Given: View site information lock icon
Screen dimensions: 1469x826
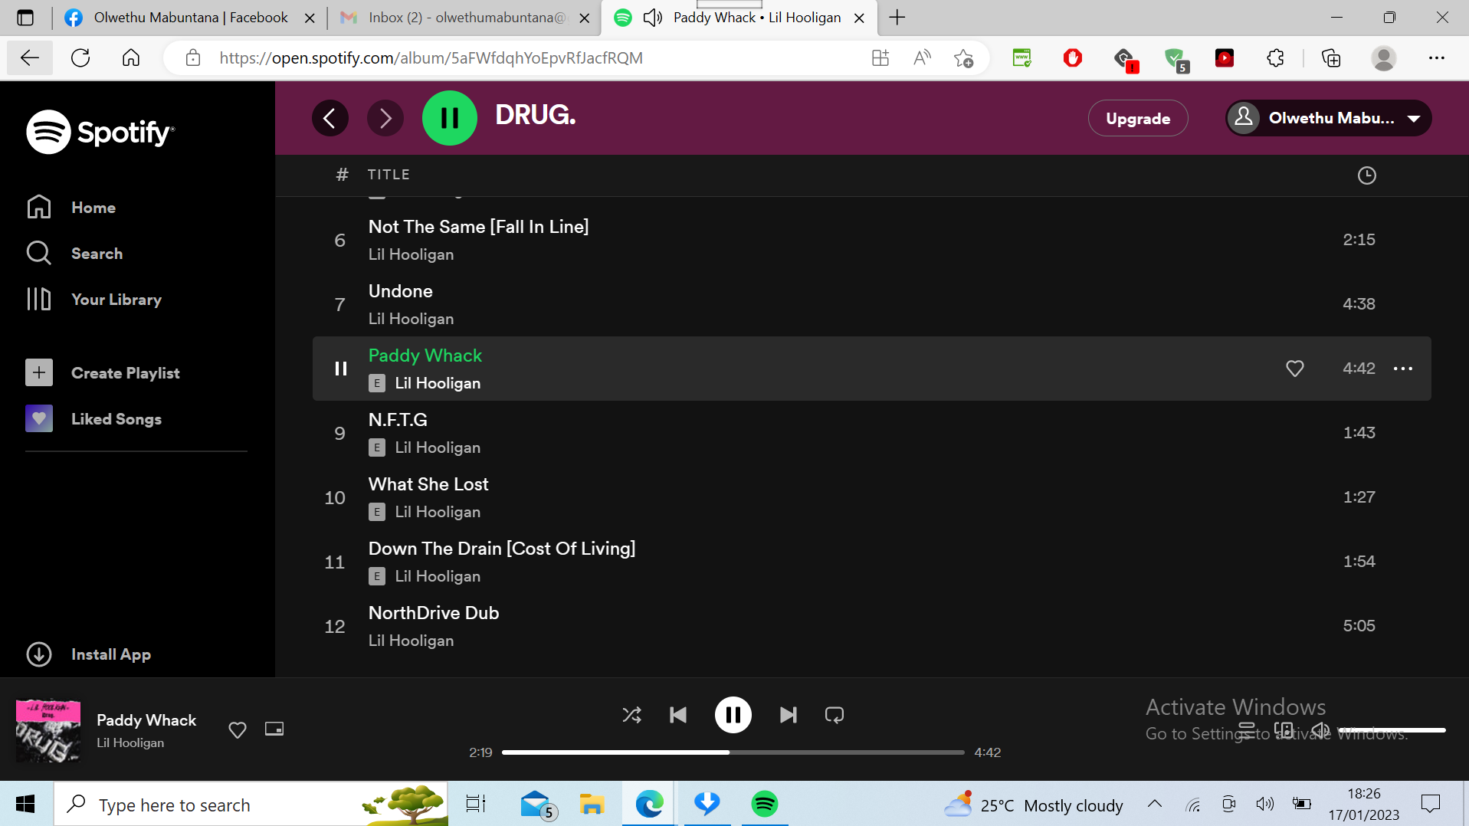Looking at the screenshot, I should [193, 58].
